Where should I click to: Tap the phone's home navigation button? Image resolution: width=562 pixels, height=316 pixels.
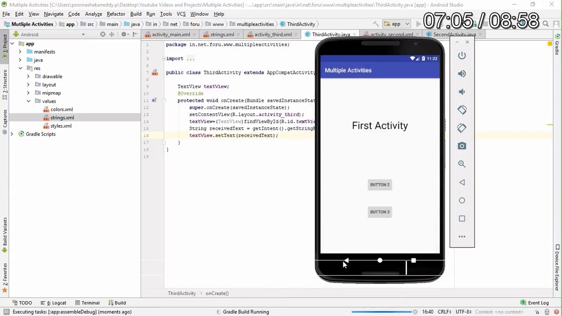[x=380, y=260]
